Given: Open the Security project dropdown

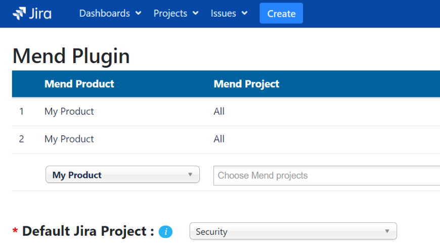Looking at the screenshot, I should coord(293,231).
